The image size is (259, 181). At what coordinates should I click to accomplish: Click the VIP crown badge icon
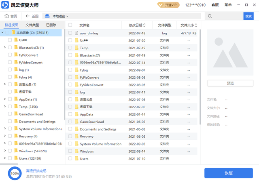160,5
